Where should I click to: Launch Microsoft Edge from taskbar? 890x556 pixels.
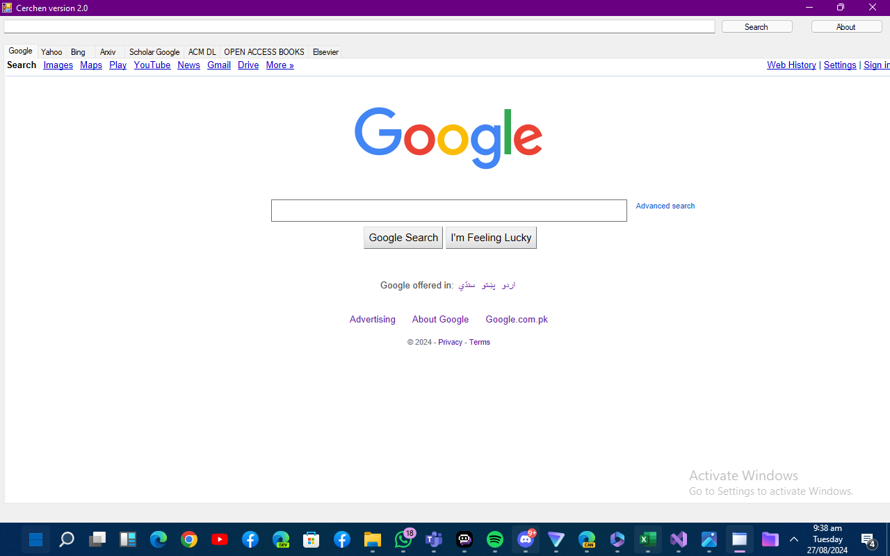click(159, 539)
